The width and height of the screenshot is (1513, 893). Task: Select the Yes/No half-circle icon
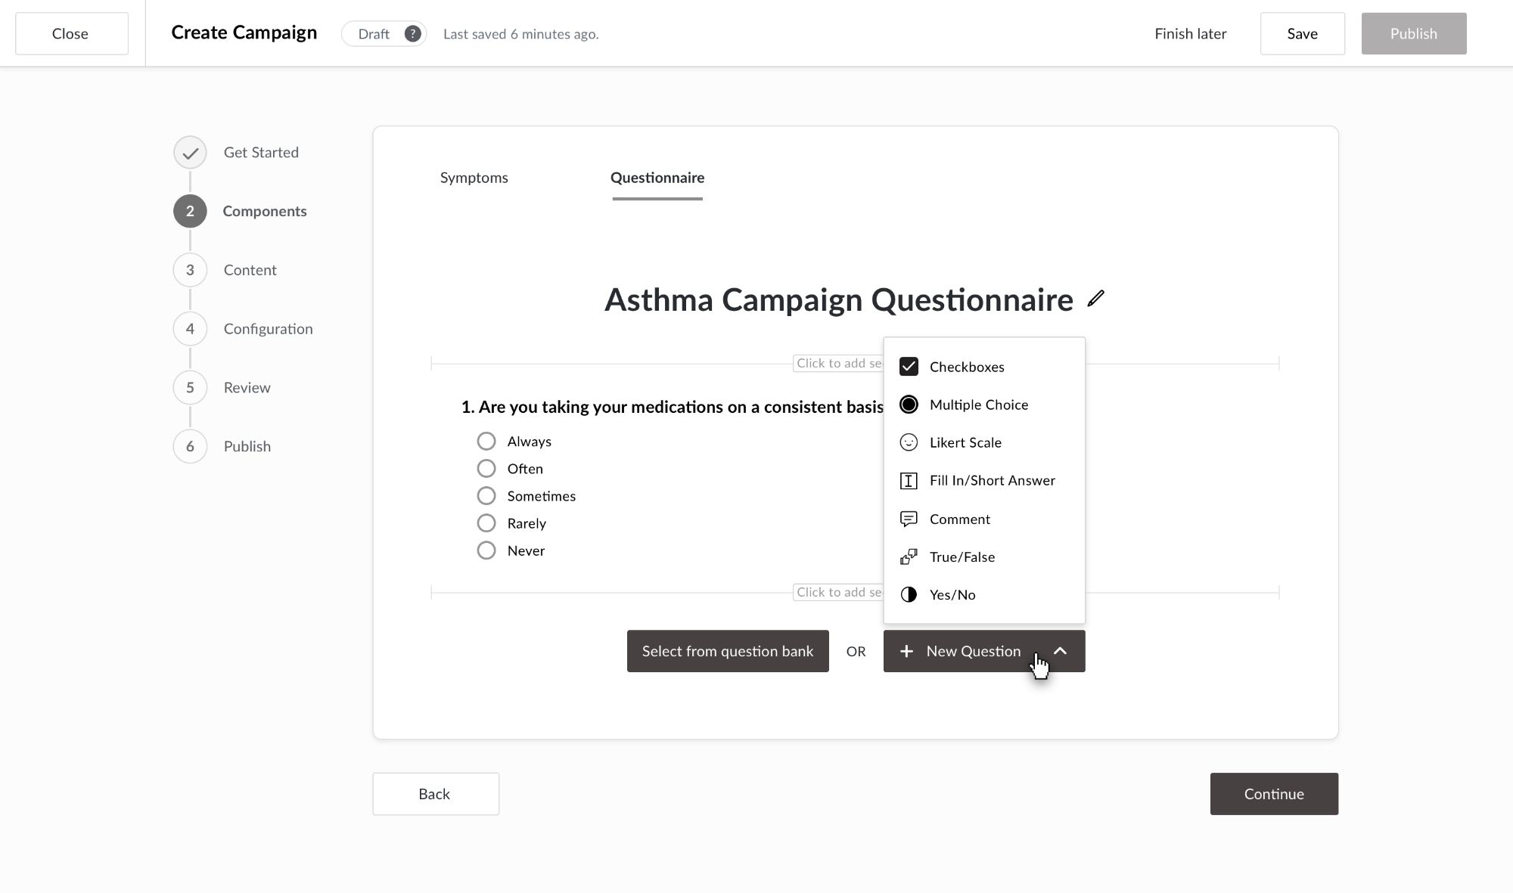click(x=909, y=595)
